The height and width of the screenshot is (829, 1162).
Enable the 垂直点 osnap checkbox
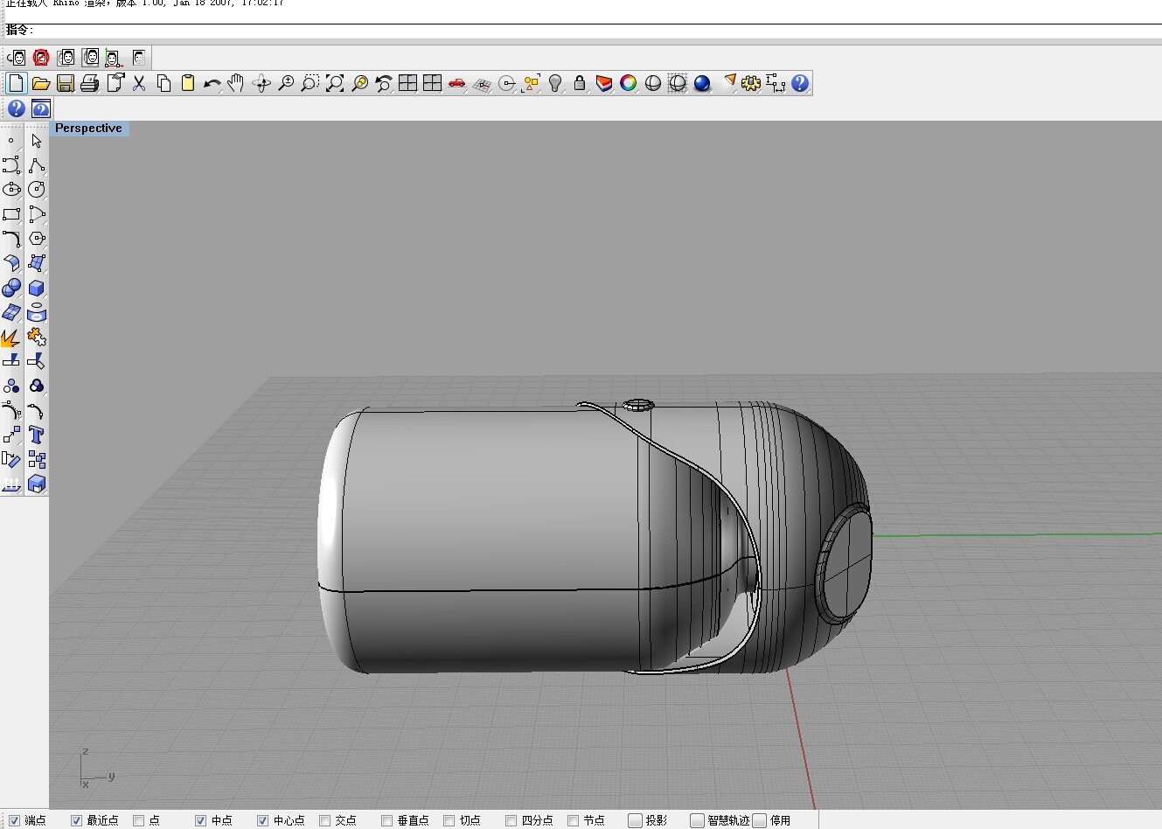386,820
